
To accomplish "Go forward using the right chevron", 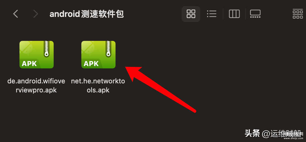I will pyautogui.click(x=35, y=14).
